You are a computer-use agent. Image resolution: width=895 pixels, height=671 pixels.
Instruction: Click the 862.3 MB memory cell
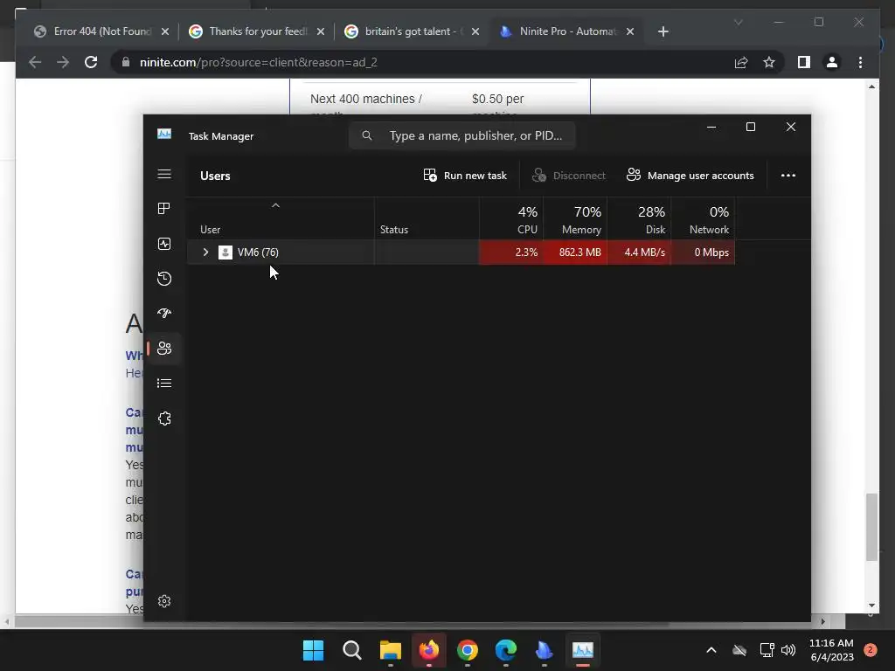(x=575, y=252)
